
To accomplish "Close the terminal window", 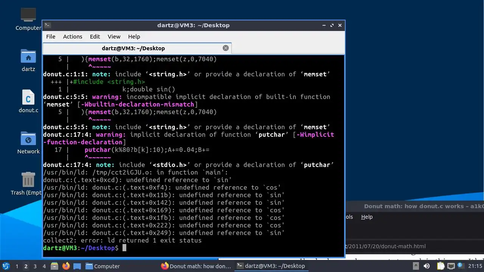I will pos(340,25).
